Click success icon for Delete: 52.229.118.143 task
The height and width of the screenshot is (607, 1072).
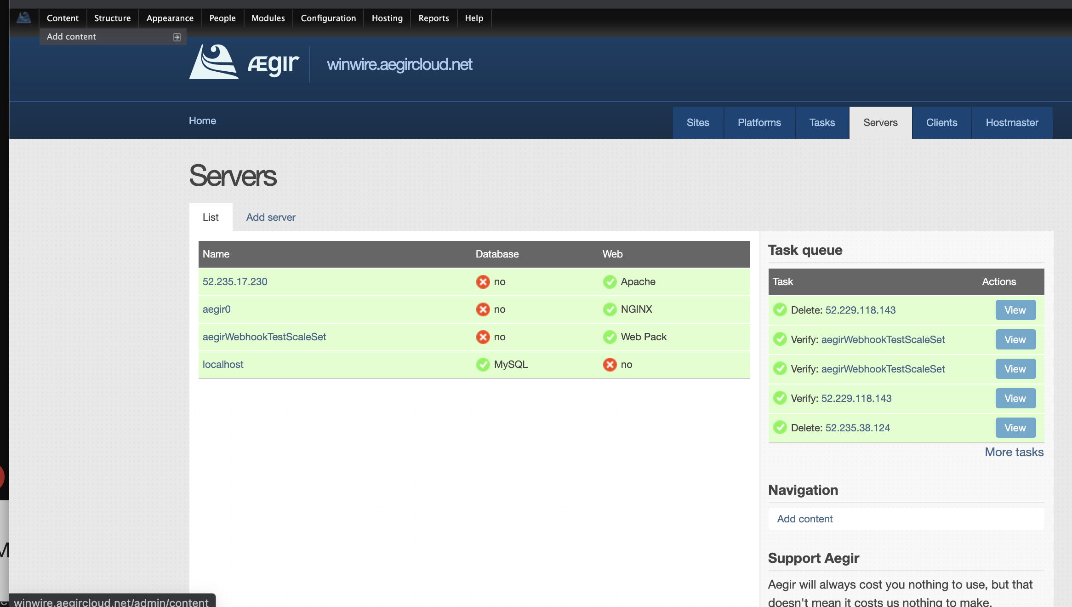point(780,310)
